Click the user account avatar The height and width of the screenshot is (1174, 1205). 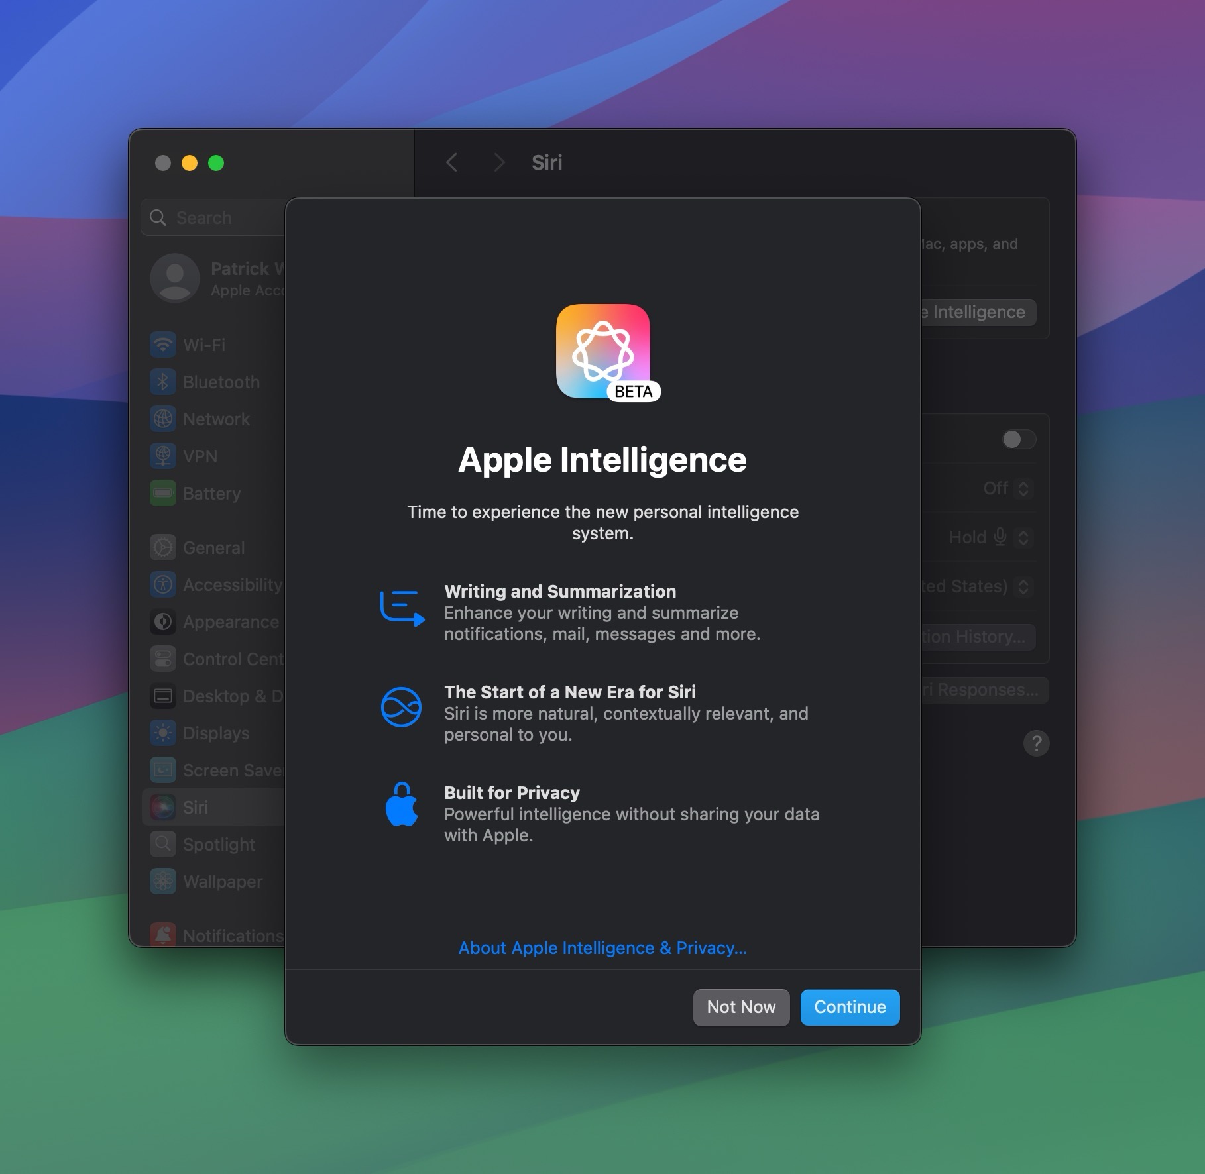pyautogui.click(x=175, y=278)
